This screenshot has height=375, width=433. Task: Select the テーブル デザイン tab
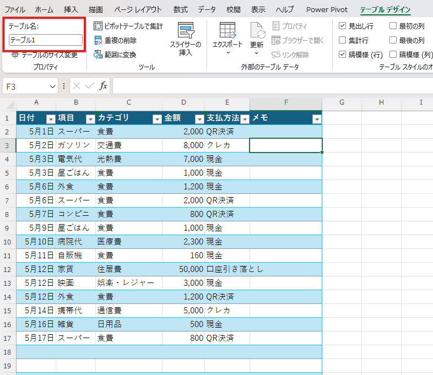385,10
